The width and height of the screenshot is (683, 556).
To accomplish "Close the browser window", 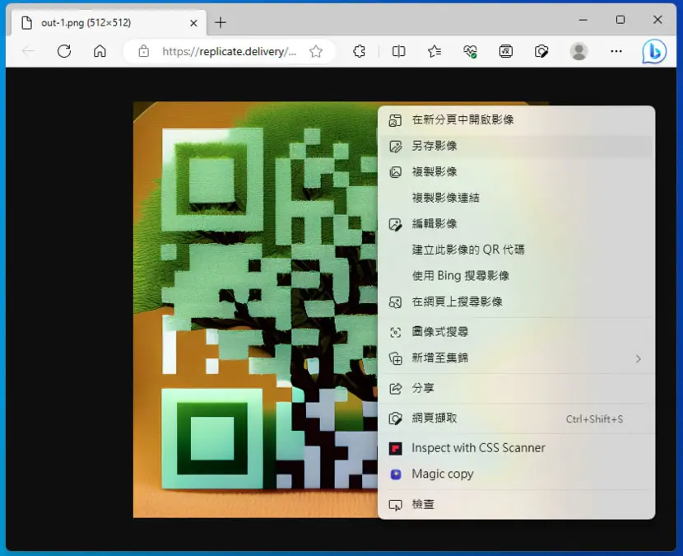I will [657, 20].
